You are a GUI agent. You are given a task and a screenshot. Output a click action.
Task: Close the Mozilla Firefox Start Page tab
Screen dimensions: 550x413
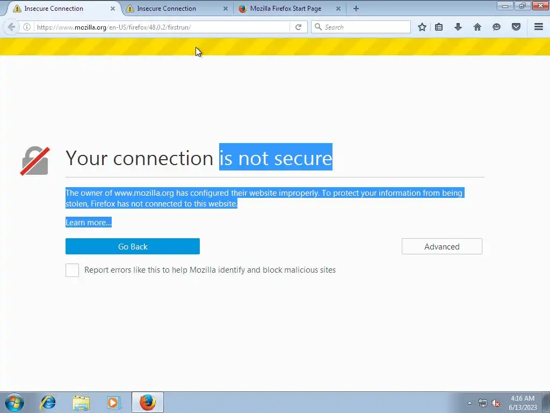coord(338,9)
